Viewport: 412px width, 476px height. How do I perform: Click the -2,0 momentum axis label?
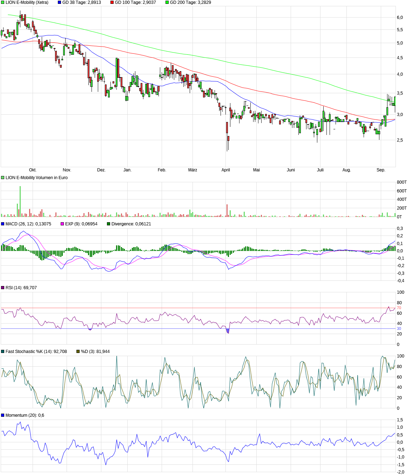click(400, 472)
